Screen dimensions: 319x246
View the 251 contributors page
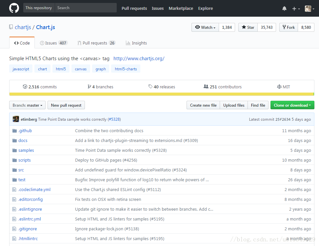click(x=223, y=87)
